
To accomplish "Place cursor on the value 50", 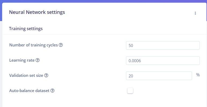I will pyautogui.click(x=131, y=46).
